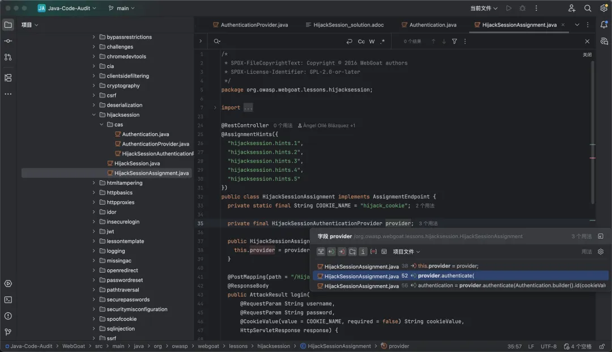612x352 pixels.
Task: Open the AI Assistant swirl icon
Action: [604, 41]
